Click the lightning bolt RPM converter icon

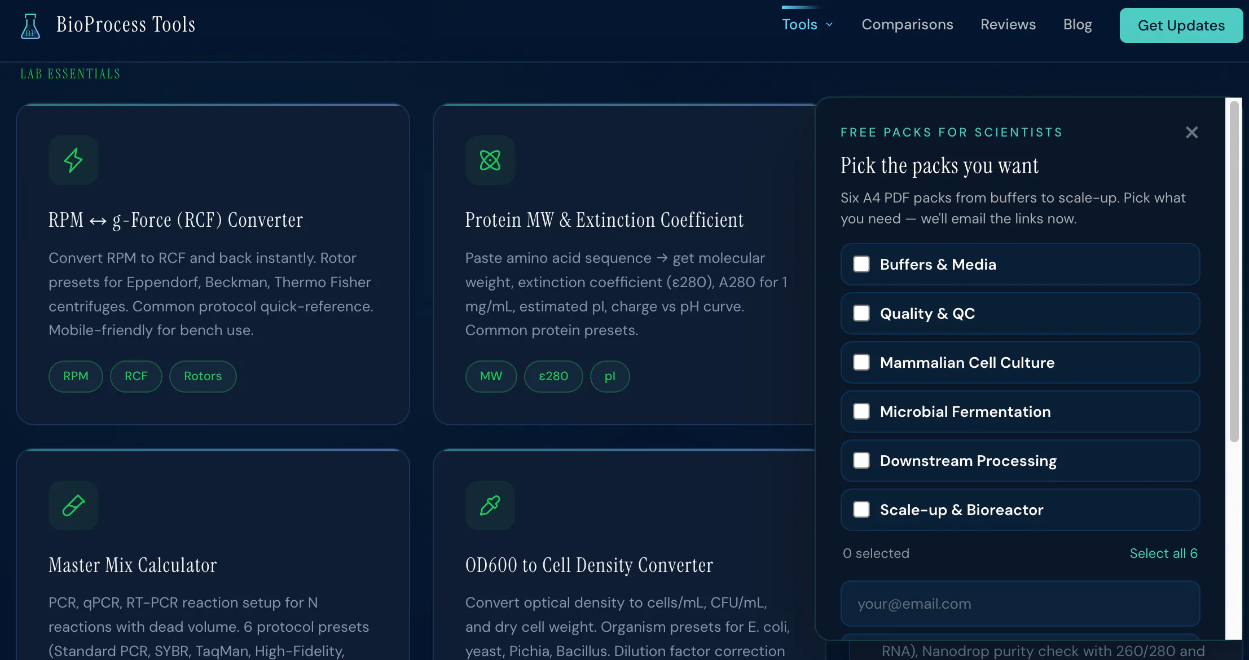pos(73,160)
